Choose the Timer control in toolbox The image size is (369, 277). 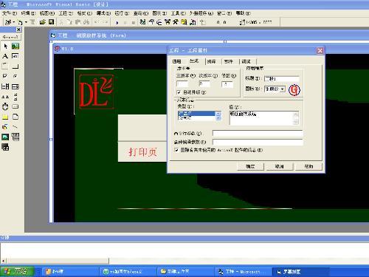tap(5, 106)
